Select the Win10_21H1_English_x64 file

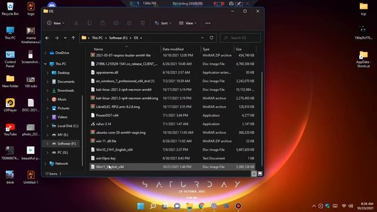(173, 150)
